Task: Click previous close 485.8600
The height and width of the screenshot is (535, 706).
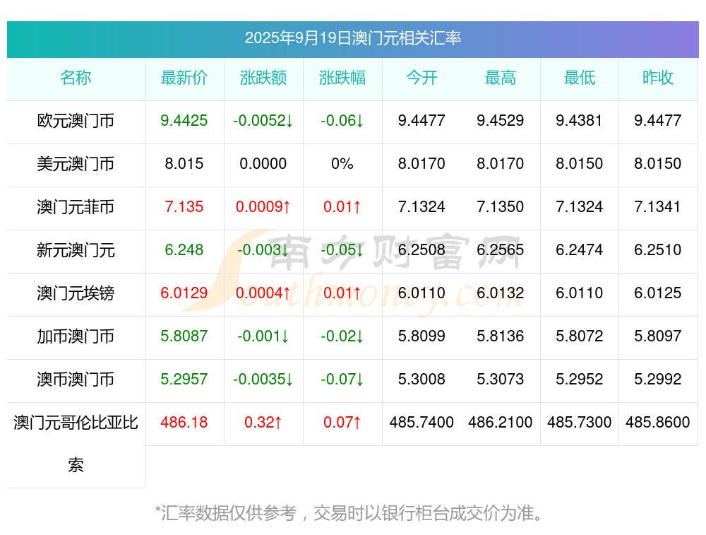Action: [x=657, y=422]
